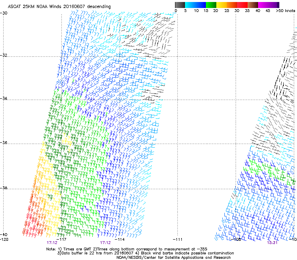Viewport: 297px width, 260px height.
Task: Click the '10' label under the color bar
Action: (x=196, y=11)
